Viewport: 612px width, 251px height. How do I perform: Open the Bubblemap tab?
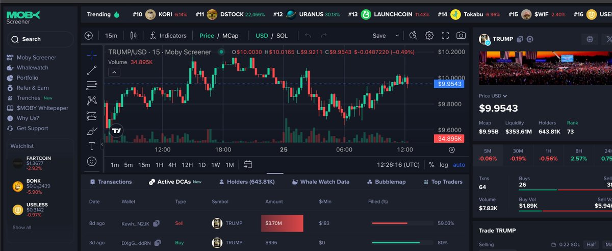pos(386,182)
